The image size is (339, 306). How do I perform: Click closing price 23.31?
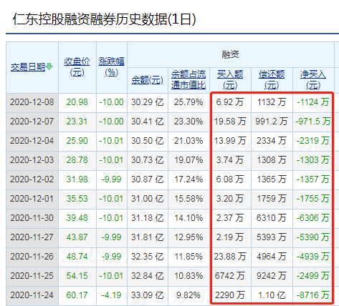click(x=77, y=122)
